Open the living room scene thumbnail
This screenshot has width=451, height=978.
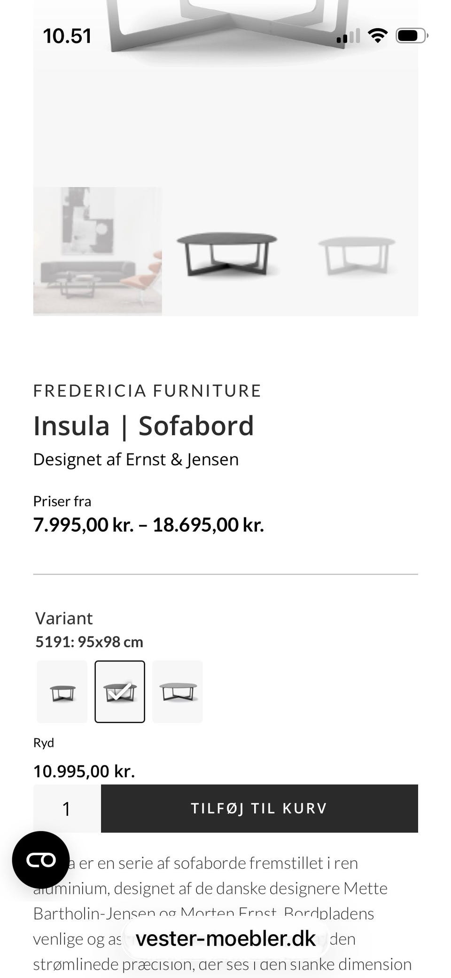click(x=98, y=251)
